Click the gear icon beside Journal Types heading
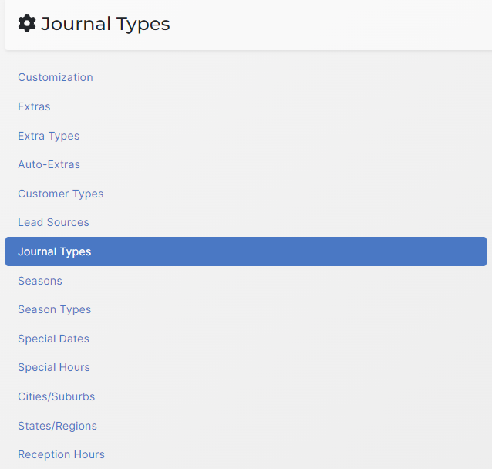The height and width of the screenshot is (469, 492). [27, 24]
